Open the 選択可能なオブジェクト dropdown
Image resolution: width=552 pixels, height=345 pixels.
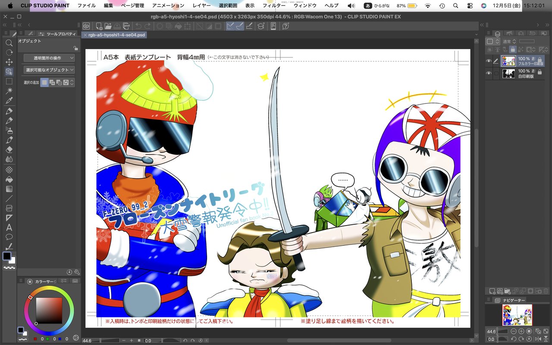pos(50,70)
